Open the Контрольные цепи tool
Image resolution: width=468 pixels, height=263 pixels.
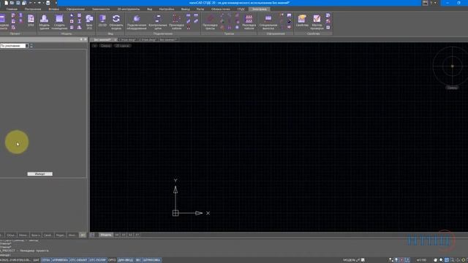158,22
